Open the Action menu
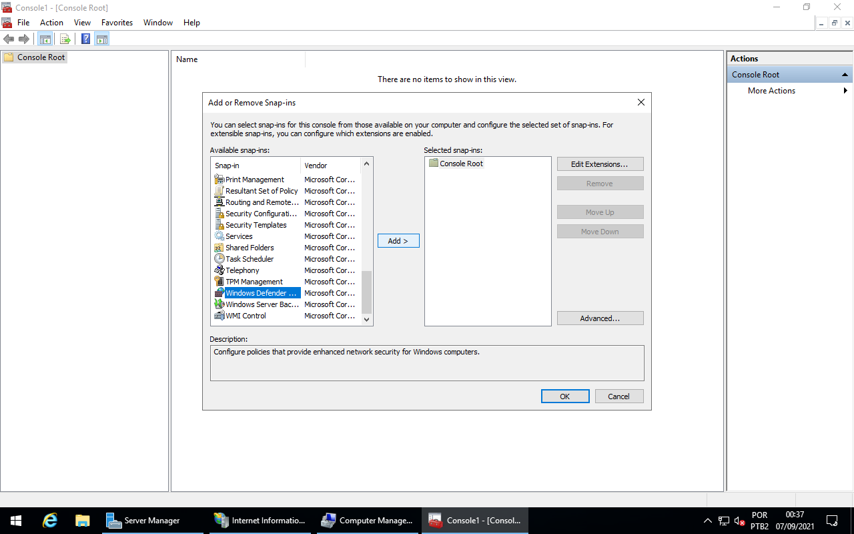This screenshot has height=534, width=854. 51,22
